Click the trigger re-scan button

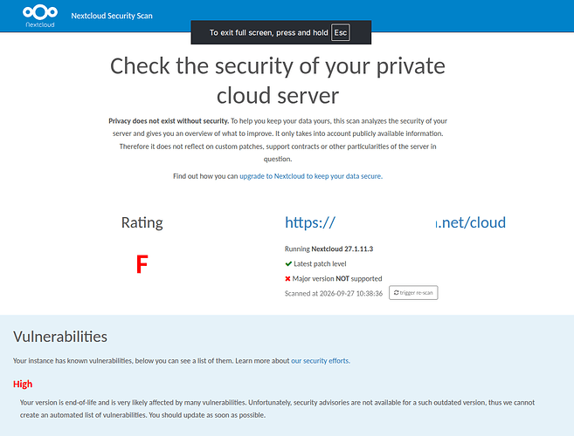tap(413, 292)
